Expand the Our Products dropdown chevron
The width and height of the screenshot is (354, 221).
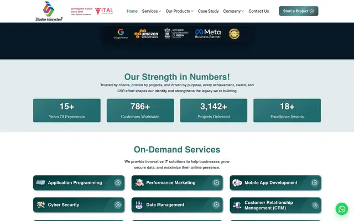[192, 11]
